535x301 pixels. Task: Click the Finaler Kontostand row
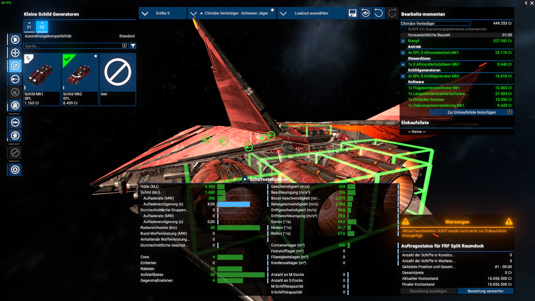pyautogui.click(x=457, y=284)
